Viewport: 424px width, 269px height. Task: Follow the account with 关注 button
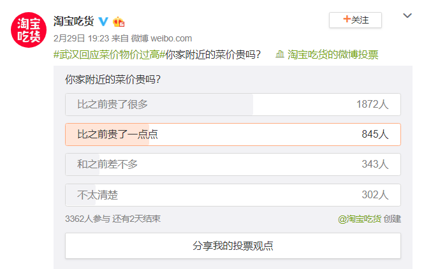click(x=355, y=20)
